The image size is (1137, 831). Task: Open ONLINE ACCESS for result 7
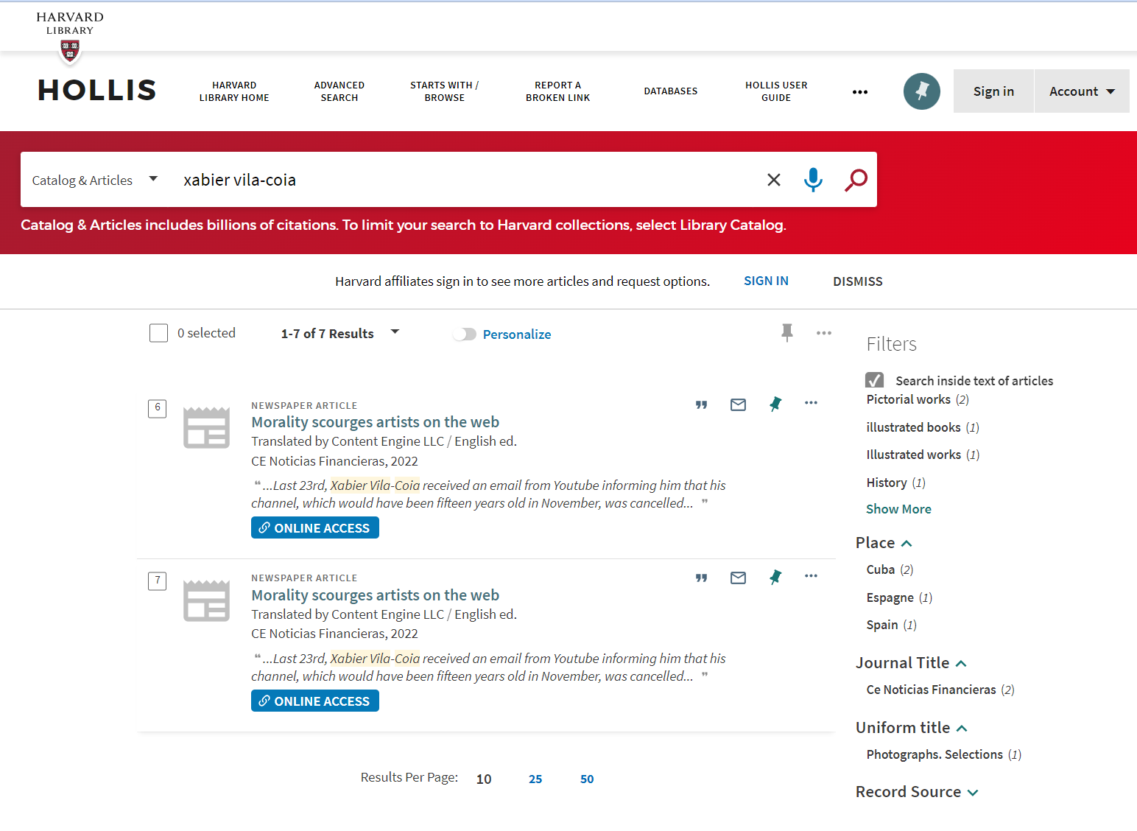(x=315, y=701)
